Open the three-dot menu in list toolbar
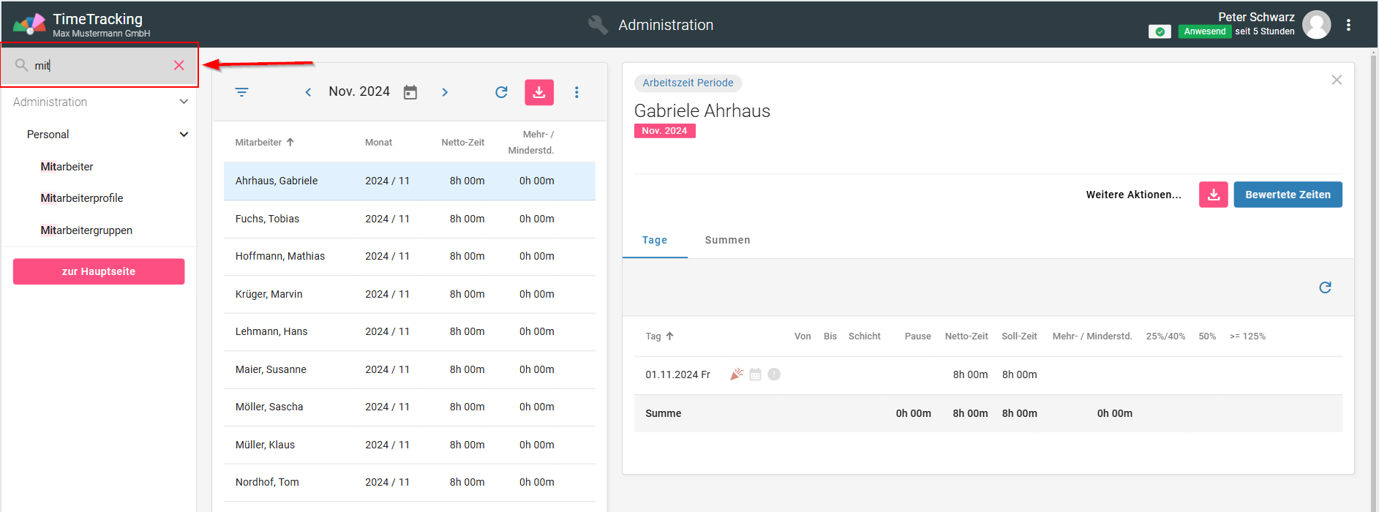 pos(576,92)
